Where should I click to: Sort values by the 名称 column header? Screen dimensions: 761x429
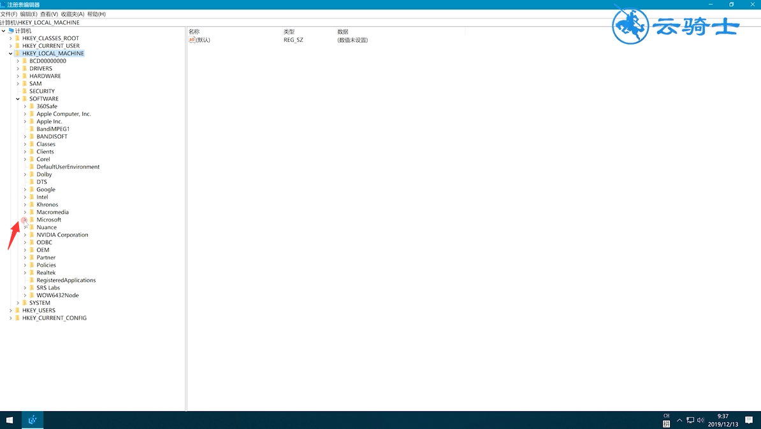(x=194, y=32)
